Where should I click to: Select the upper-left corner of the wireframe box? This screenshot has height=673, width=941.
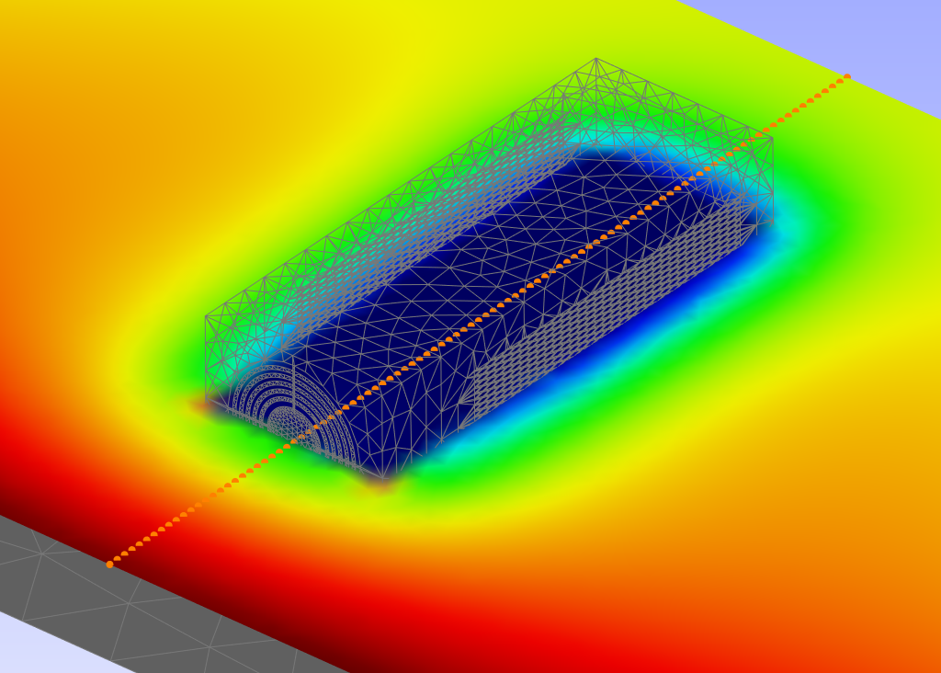pyautogui.click(x=206, y=316)
